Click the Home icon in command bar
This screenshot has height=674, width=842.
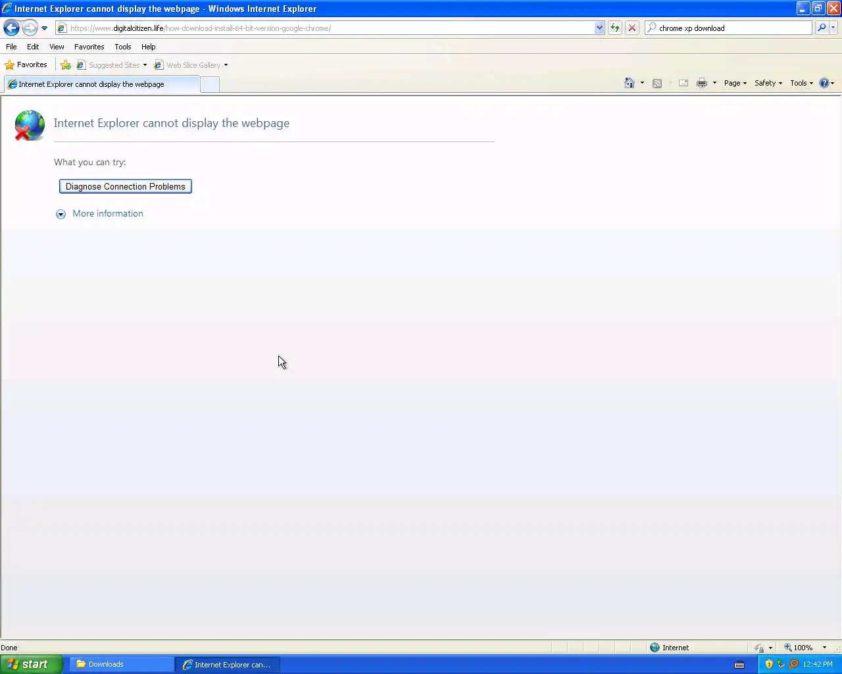click(x=630, y=83)
